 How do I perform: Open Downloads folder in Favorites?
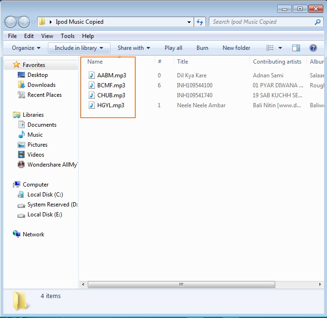(x=41, y=85)
